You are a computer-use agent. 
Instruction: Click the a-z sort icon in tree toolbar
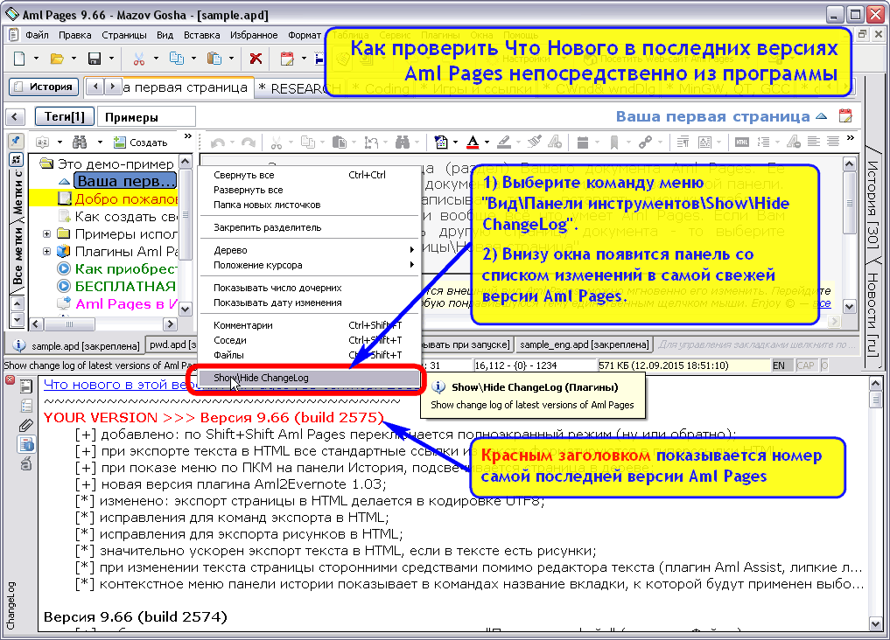pyautogui.click(x=43, y=142)
